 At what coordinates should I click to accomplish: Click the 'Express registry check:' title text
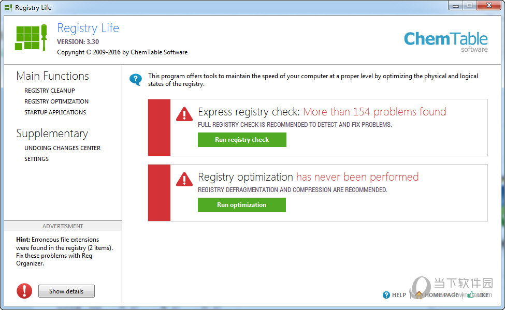coord(249,112)
